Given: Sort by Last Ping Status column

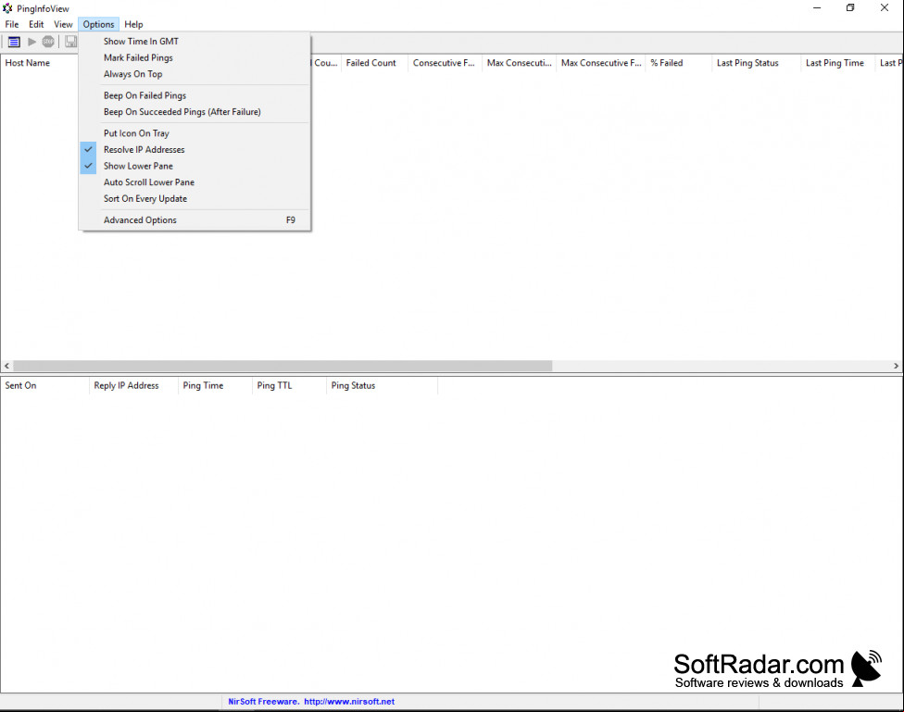Looking at the screenshot, I should [x=757, y=63].
